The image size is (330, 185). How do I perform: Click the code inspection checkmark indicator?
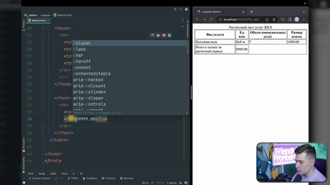(183, 27)
